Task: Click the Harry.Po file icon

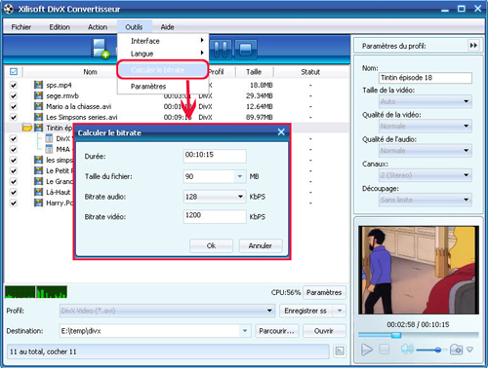Action: [38, 202]
